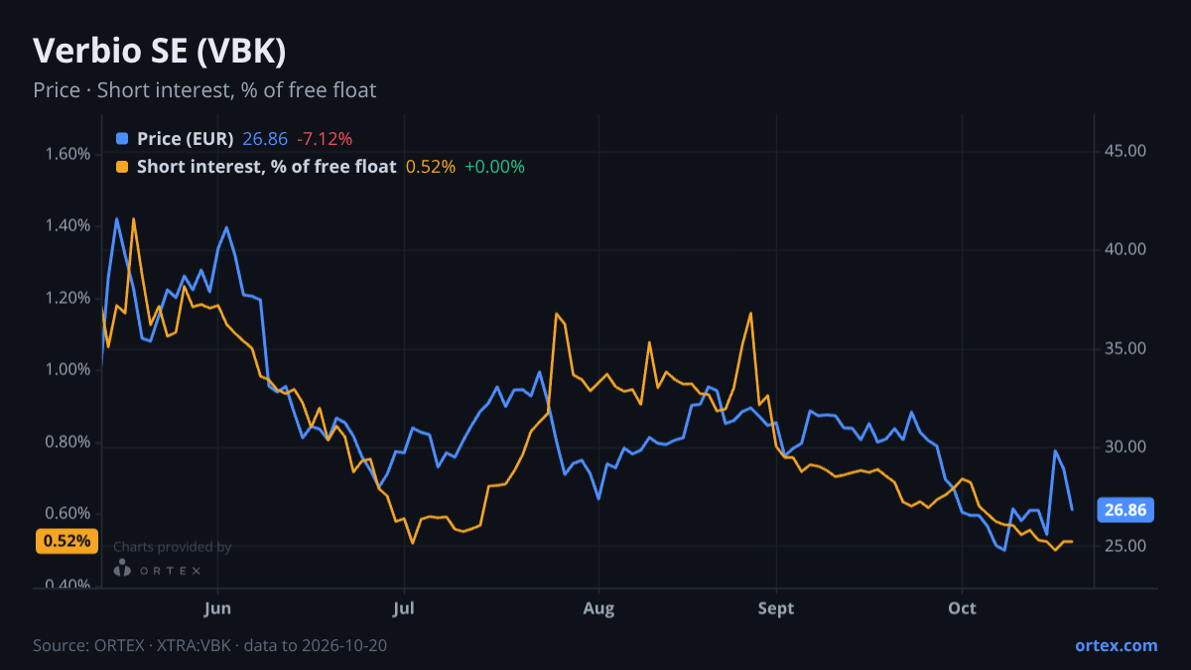This screenshot has height=670, width=1191.
Task: Click the legend short interest value 0.52%
Action: (431, 167)
